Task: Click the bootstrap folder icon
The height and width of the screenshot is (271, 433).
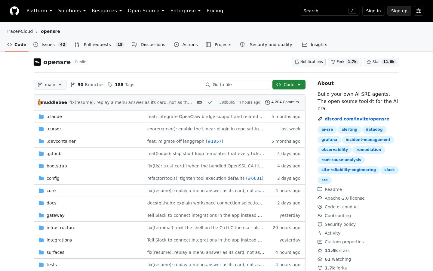Action: pos(41,166)
